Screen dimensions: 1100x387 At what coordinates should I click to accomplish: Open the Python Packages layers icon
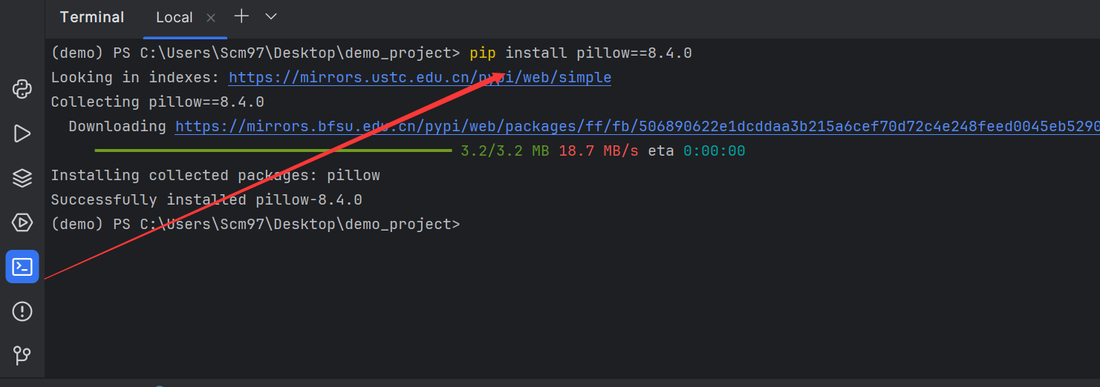(22, 178)
